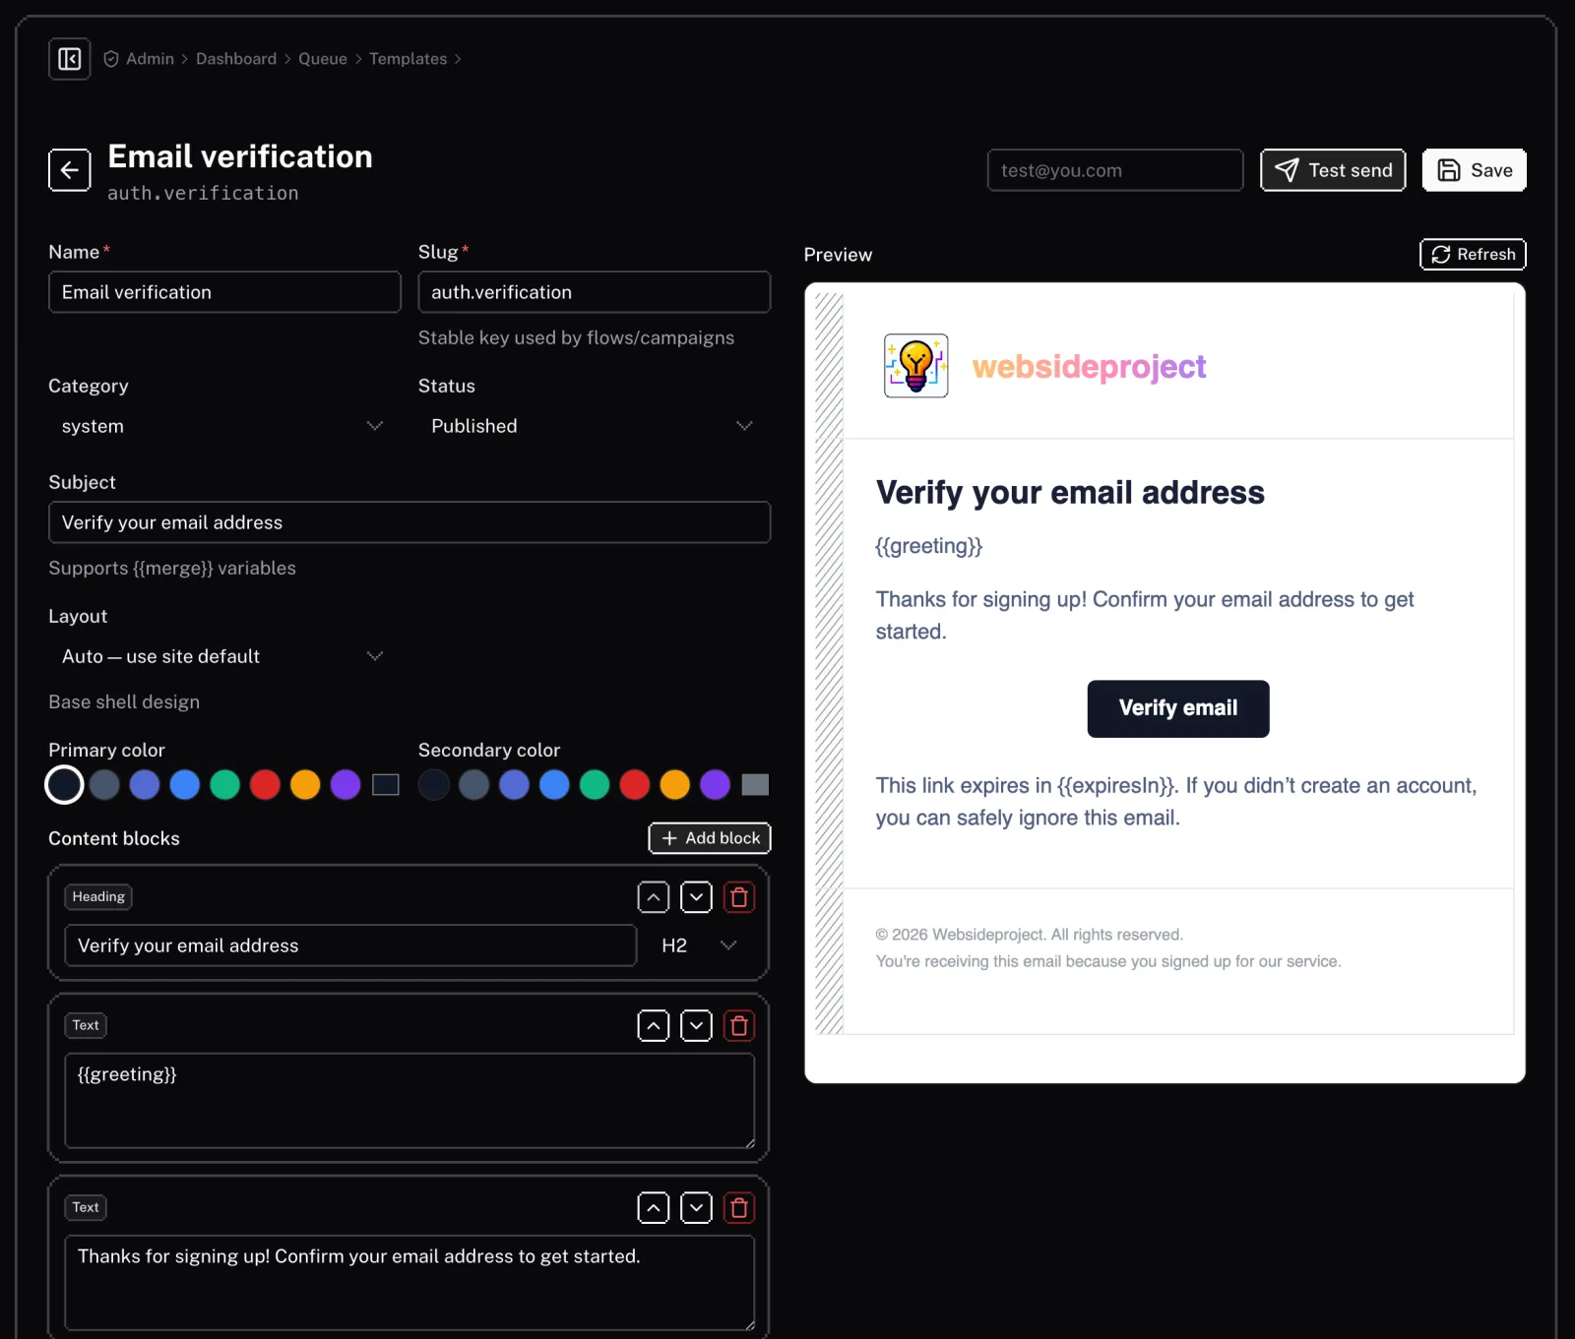Delete the Heading block
Viewport: 1575px width, 1339px height.
tap(739, 897)
